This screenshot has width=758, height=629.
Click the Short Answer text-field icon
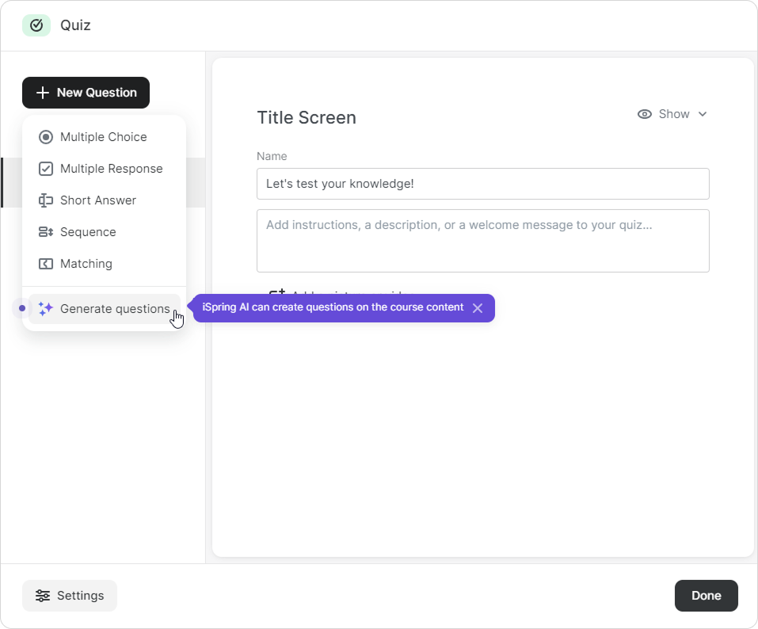tap(46, 200)
